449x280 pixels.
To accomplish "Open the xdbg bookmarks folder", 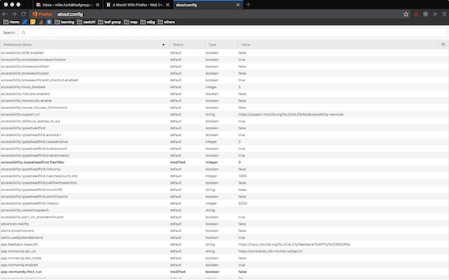I will tap(147, 22).
